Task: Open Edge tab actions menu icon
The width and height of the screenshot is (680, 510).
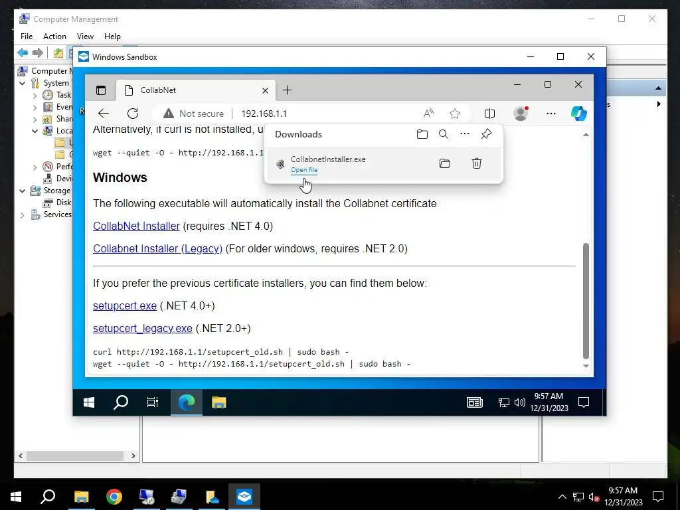Action: coord(101,90)
